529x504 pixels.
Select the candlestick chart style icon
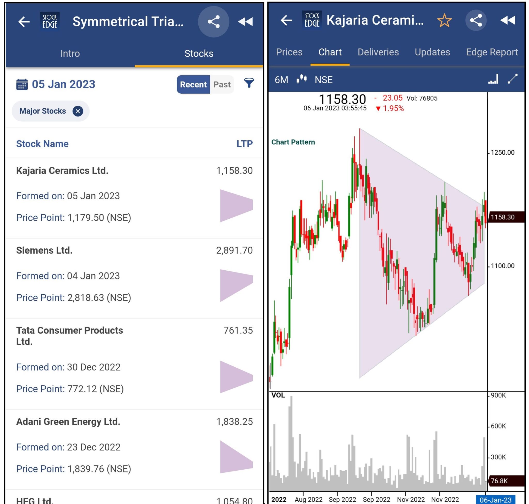301,79
